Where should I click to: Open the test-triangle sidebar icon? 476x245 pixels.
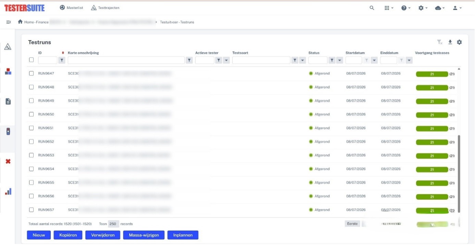8,47
